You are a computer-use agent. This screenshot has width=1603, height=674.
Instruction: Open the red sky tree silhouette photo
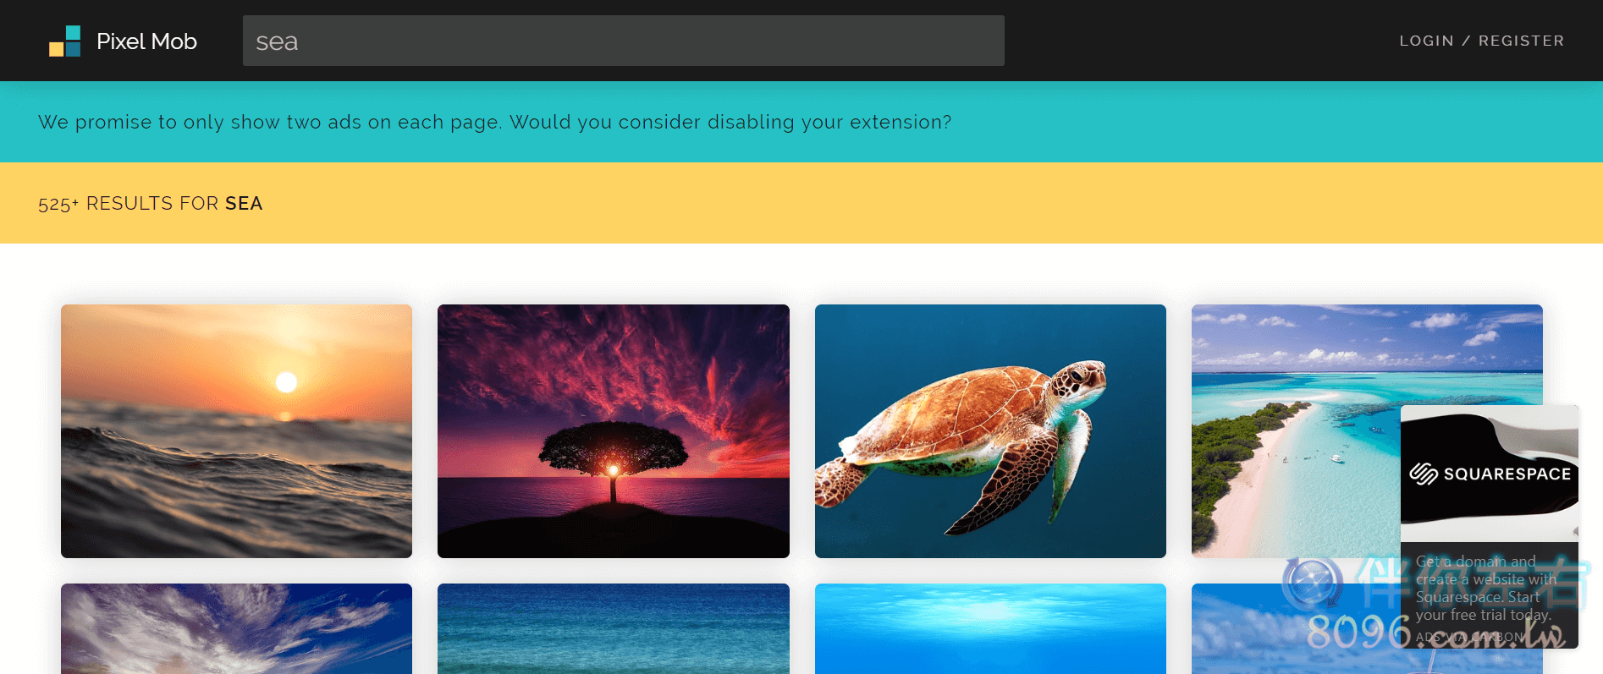click(x=613, y=430)
